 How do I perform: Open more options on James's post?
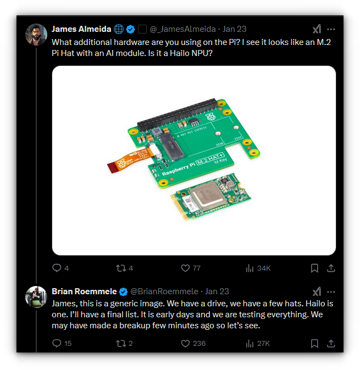[331, 29]
